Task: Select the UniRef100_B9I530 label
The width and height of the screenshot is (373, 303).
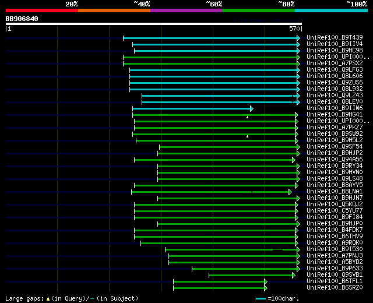Action: tap(335, 249)
